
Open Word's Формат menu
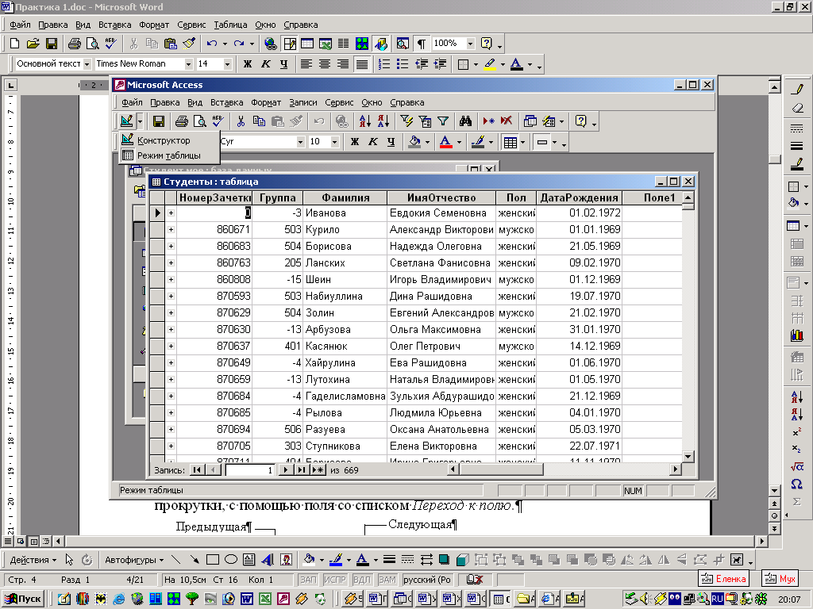[153, 25]
